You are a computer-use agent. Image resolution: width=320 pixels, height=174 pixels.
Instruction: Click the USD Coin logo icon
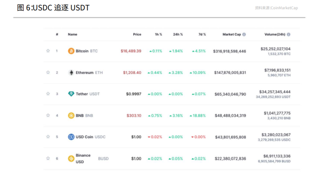click(71, 137)
